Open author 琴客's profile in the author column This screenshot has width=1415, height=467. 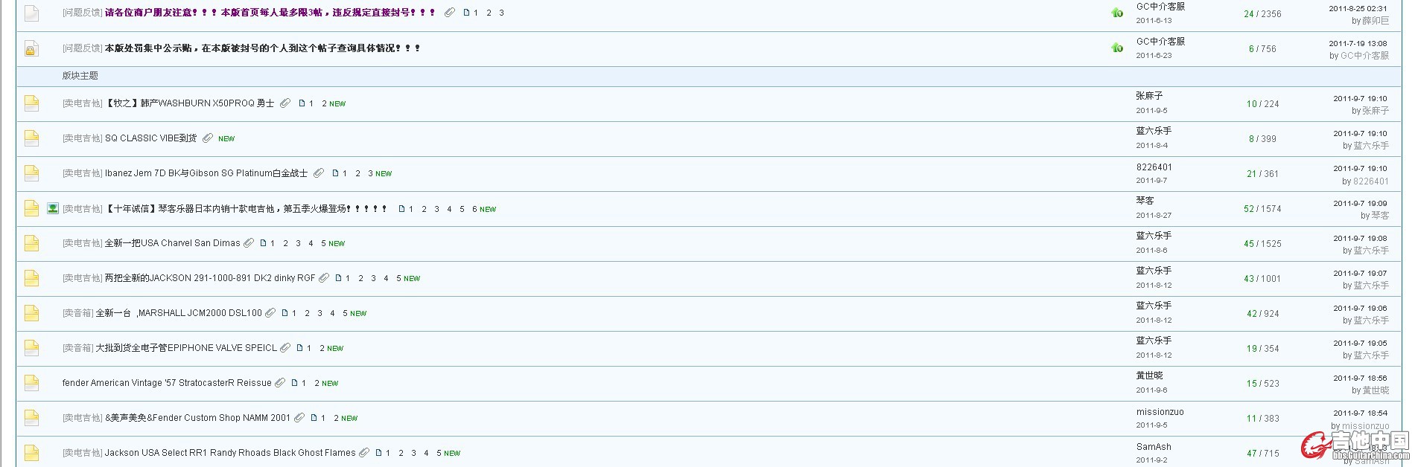[x=1145, y=201]
